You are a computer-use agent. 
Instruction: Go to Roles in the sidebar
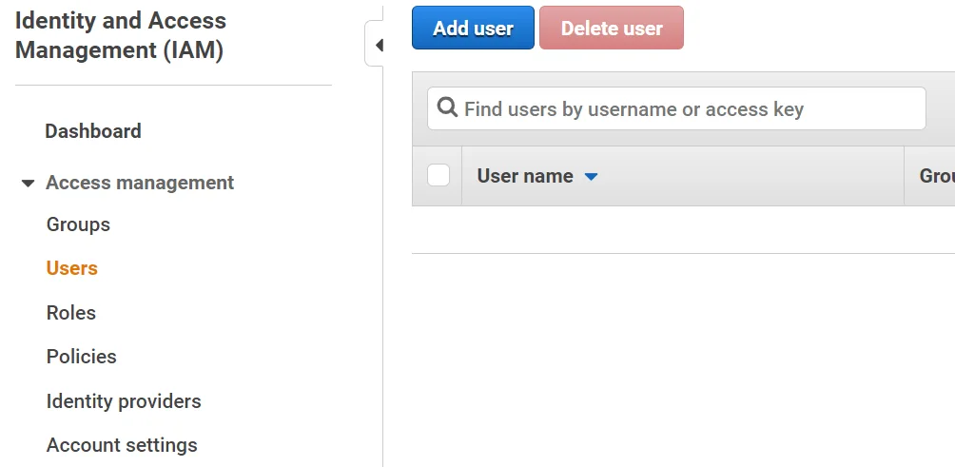pos(71,312)
